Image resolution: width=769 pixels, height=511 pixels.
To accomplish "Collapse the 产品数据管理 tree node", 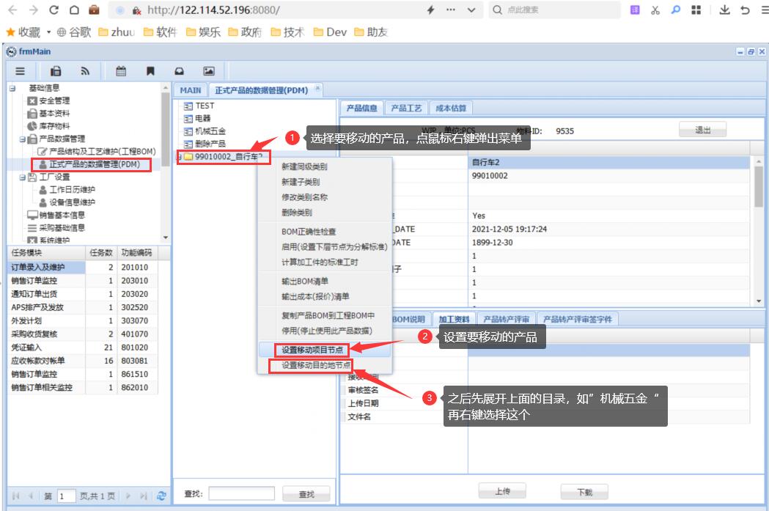I will [x=22, y=139].
